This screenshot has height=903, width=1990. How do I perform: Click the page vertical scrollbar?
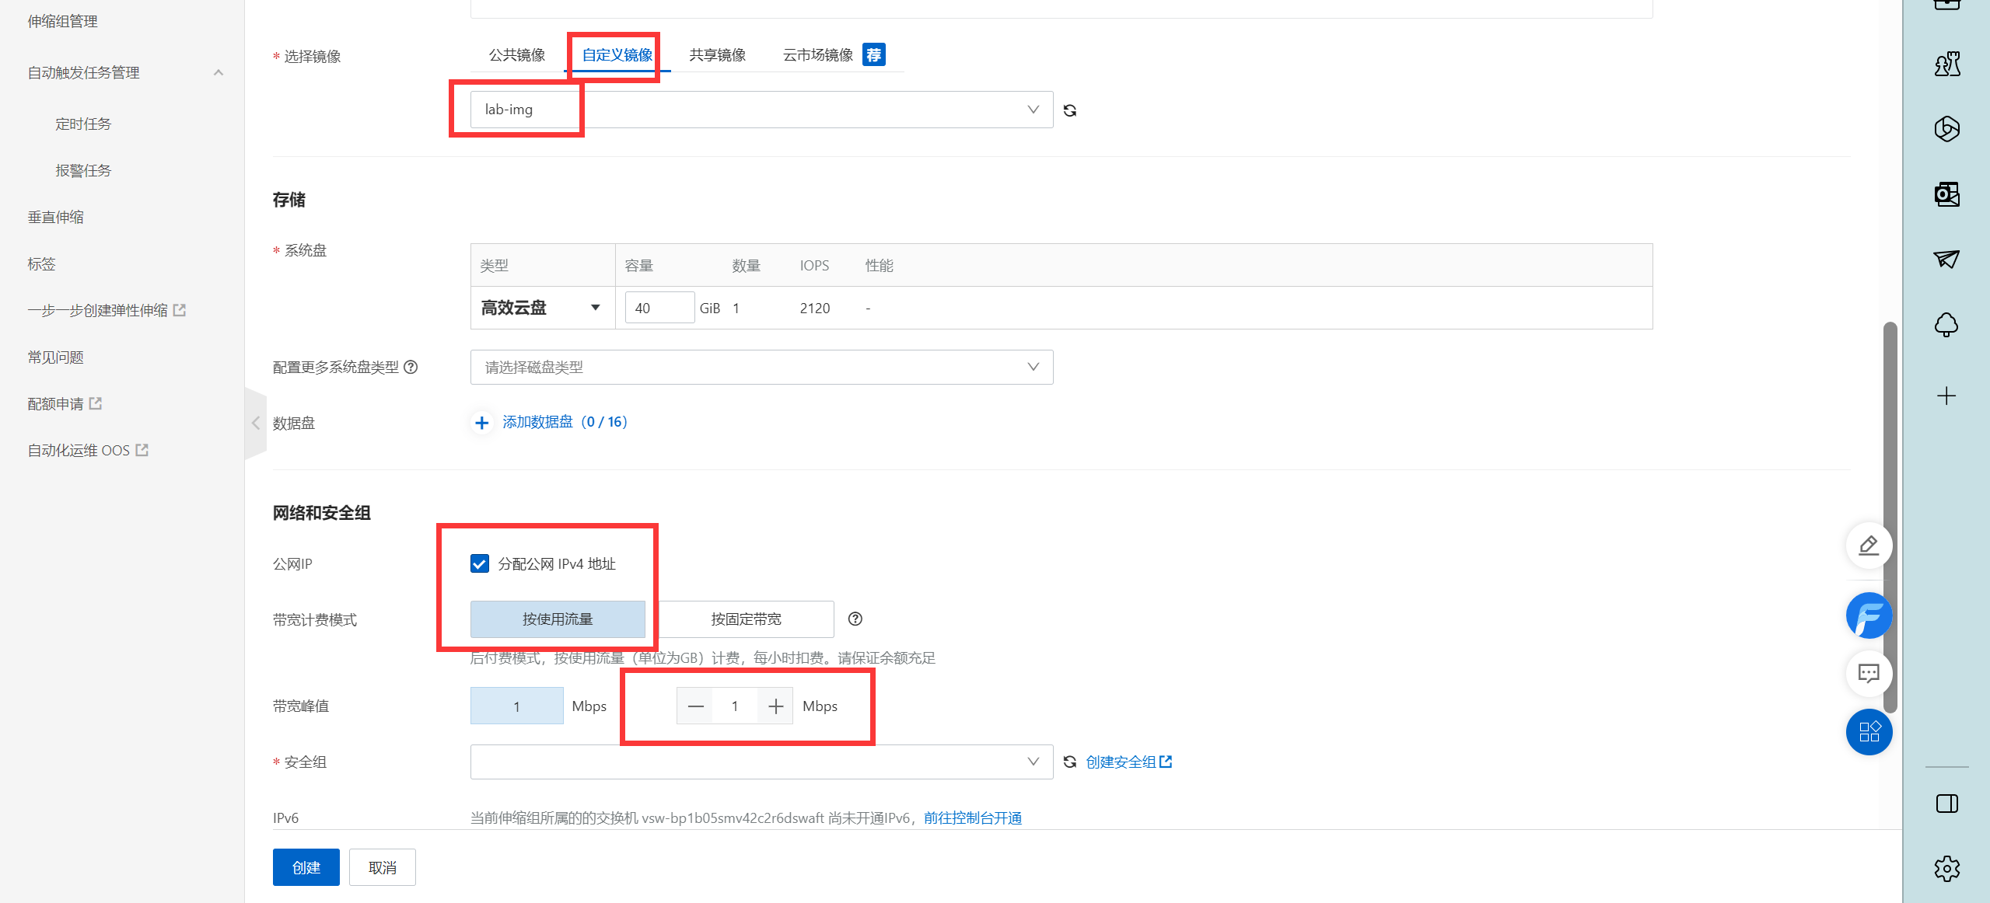click(1890, 517)
